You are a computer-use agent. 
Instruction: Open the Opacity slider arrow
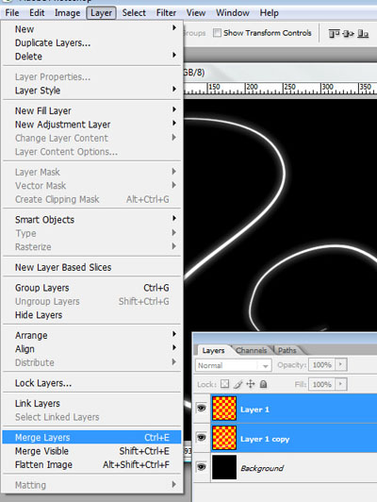click(341, 364)
